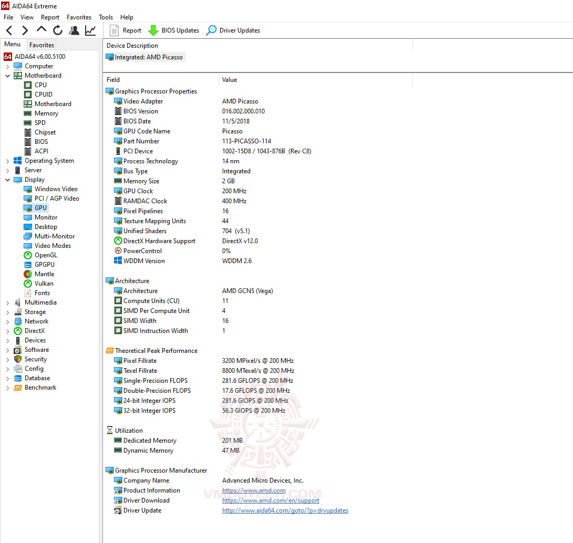Select Integrated: AMD Picasso device
573x543 pixels.
pyautogui.click(x=145, y=57)
